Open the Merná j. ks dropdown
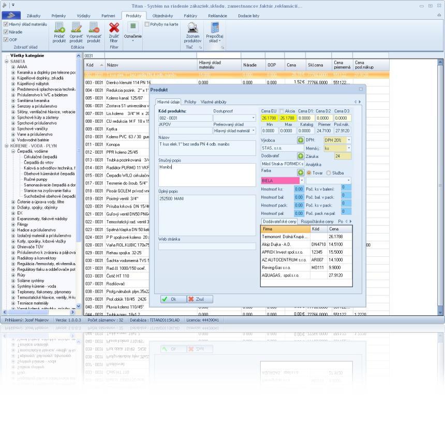The width and height of the screenshot is (445, 422). 349,148
